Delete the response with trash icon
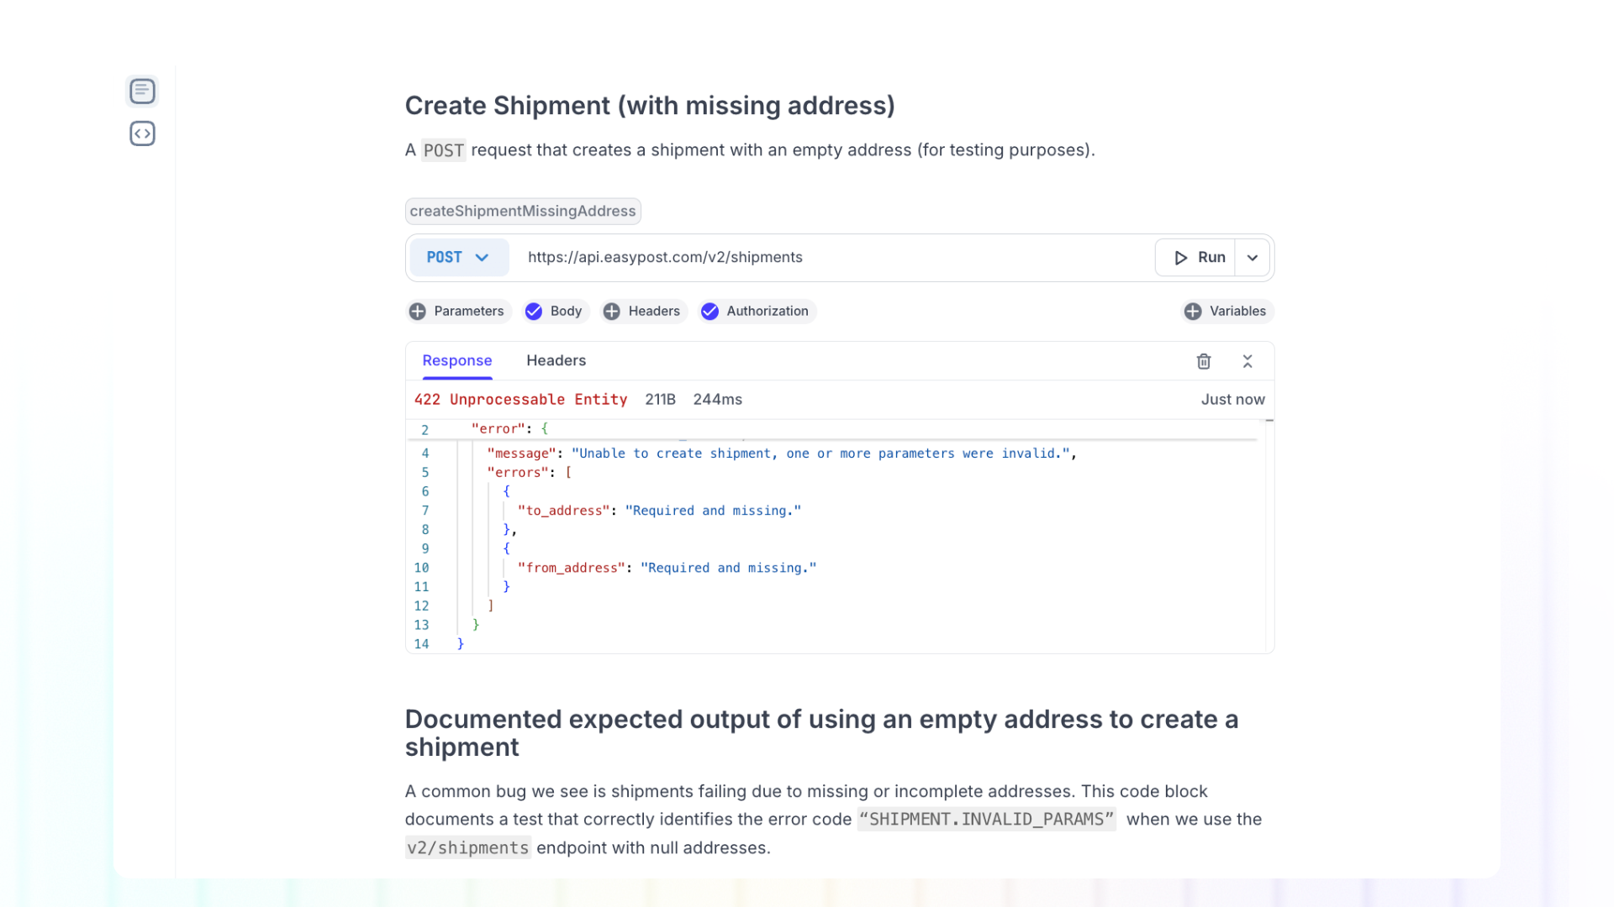This screenshot has width=1614, height=907. click(x=1204, y=361)
